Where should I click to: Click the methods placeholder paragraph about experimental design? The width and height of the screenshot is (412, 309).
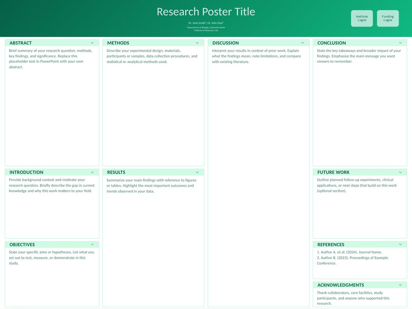pyautogui.click(x=152, y=56)
